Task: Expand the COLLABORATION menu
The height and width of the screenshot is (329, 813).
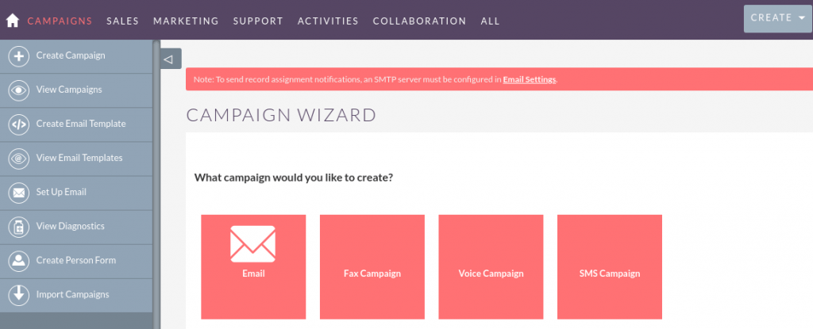Action: (x=419, y=21)
